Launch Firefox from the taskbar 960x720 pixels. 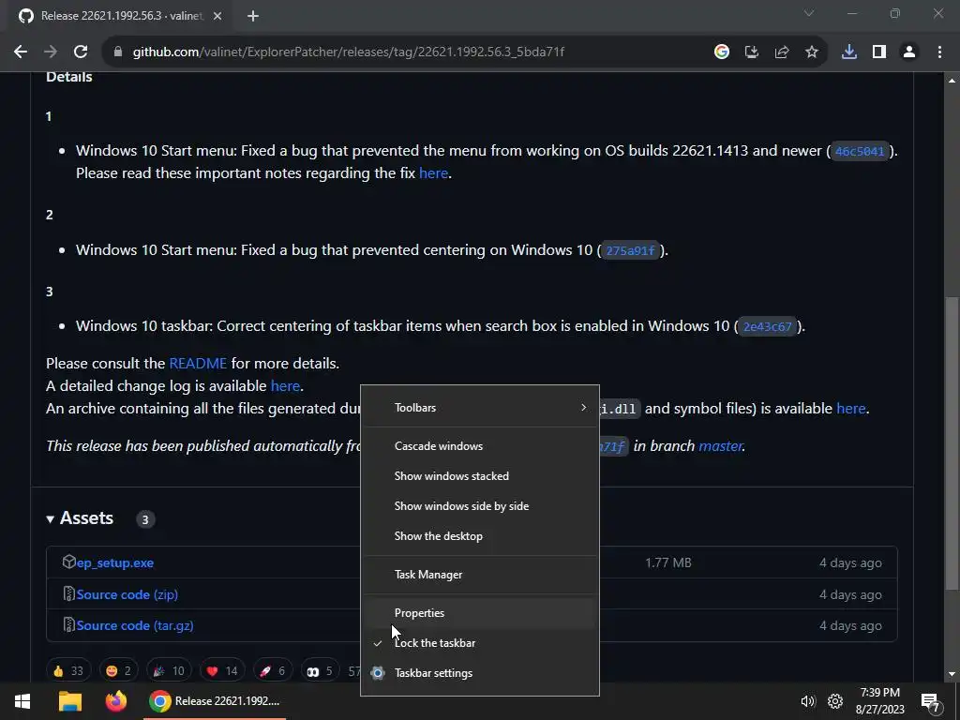(x=115, y=701)
